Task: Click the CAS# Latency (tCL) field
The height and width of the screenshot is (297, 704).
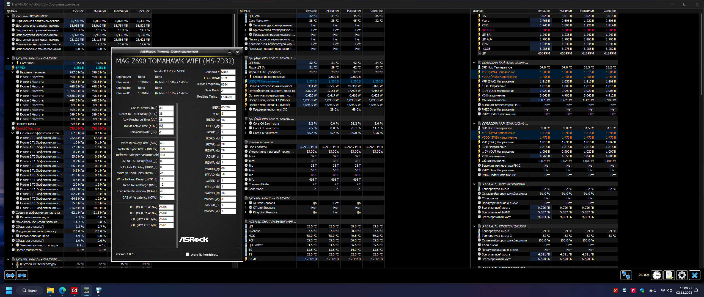Action: click(x=166, y=108)
